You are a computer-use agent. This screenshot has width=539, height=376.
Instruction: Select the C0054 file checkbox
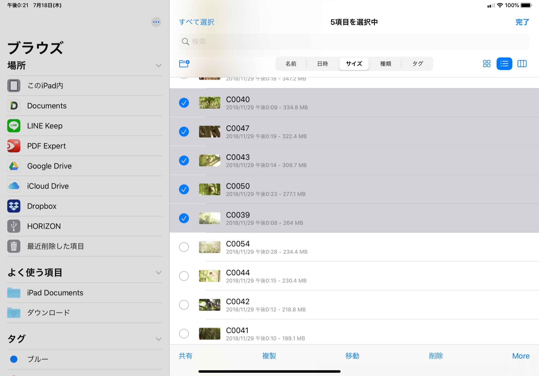tap(184, 247)
